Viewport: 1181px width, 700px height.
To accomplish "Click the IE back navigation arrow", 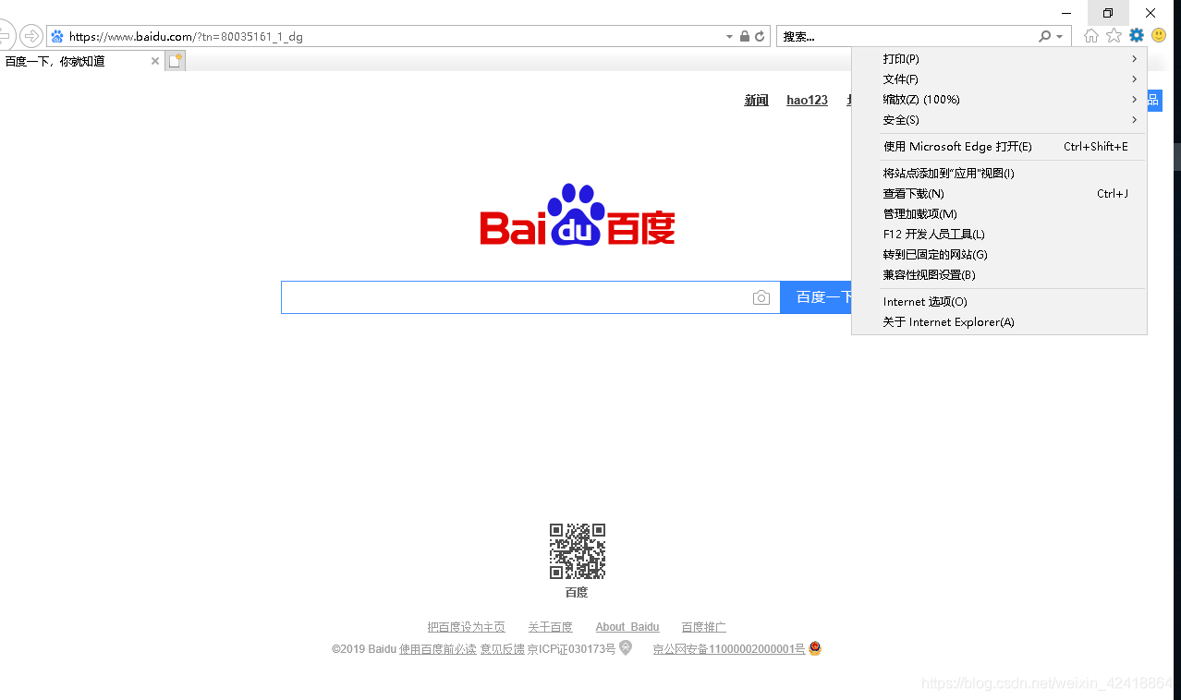I will (x=5, y=36).
